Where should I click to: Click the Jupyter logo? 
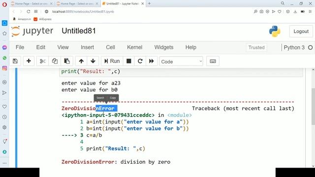coord(32,31)
